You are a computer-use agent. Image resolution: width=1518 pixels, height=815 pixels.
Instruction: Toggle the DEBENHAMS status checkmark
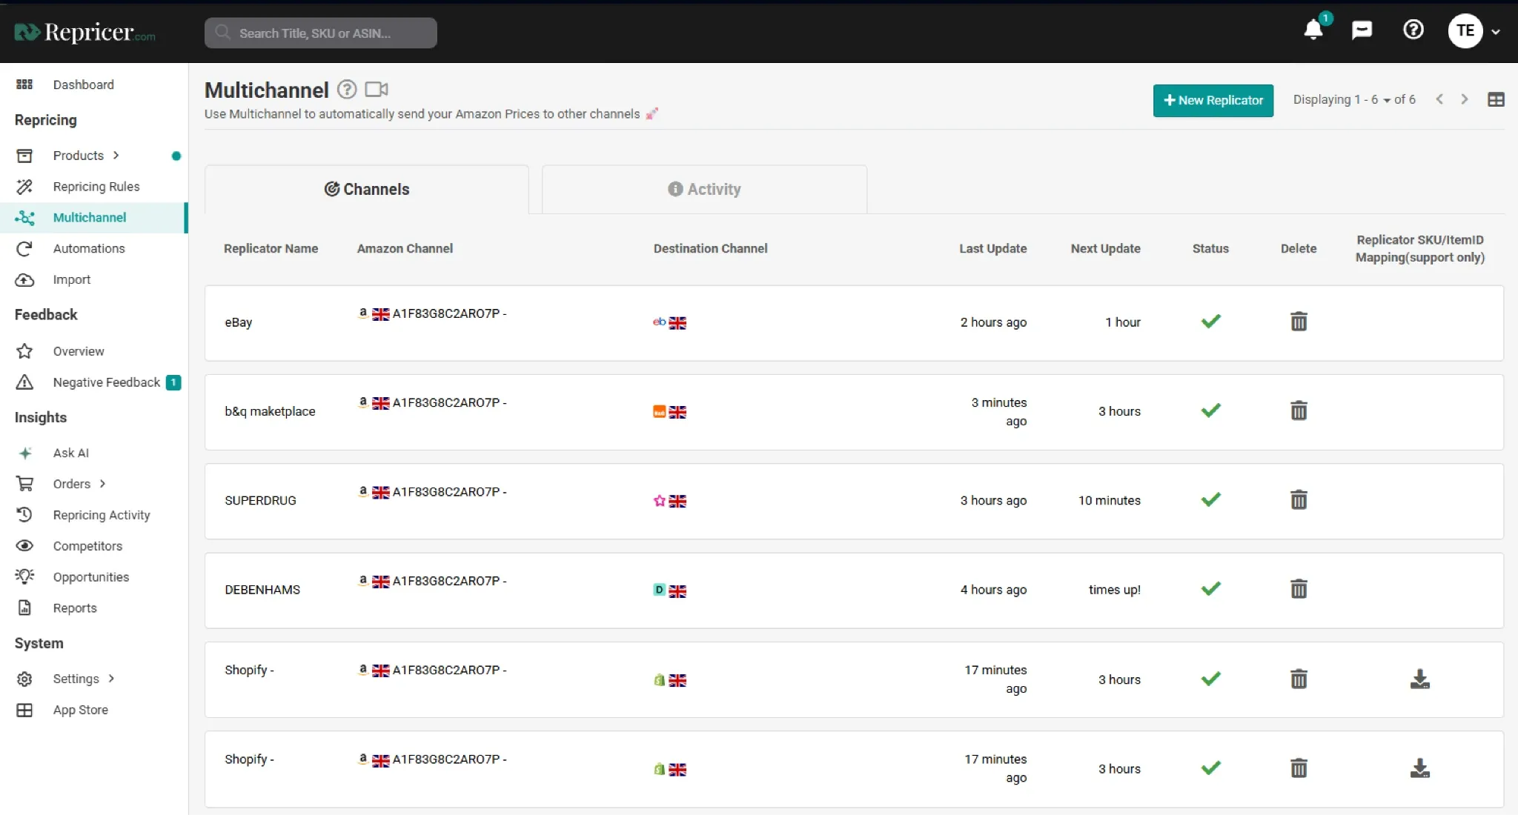1210,589
